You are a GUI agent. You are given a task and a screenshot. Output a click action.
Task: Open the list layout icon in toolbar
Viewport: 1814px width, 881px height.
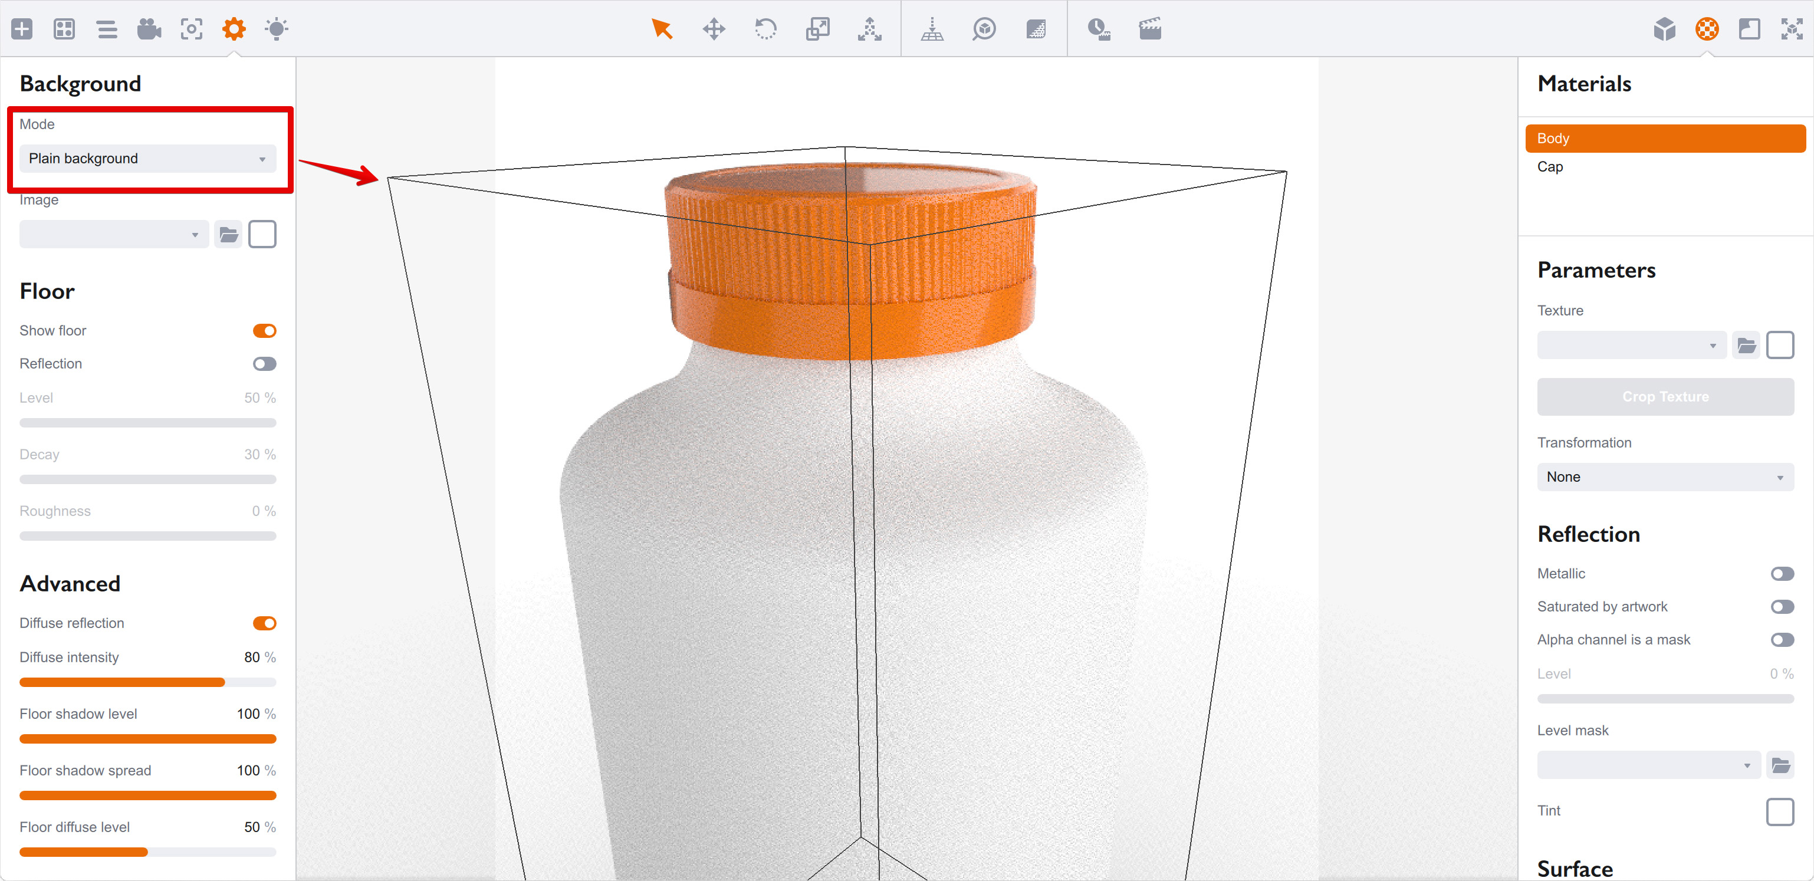click(107, 29)
